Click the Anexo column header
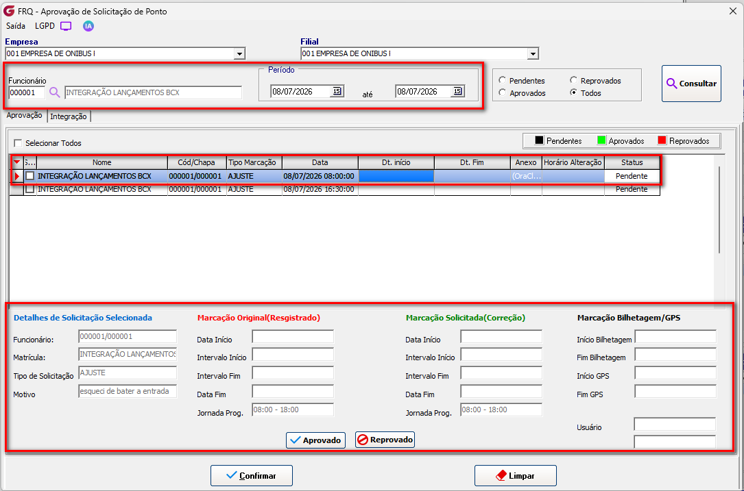 (x=526, y=162)
